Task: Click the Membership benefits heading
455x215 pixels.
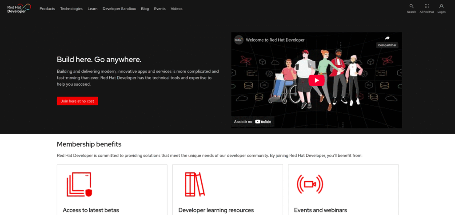Action: click(89, 144)
